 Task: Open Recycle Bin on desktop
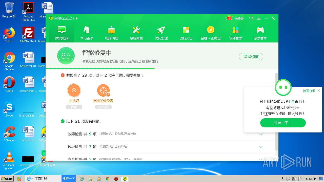click(x=9, y=10)
